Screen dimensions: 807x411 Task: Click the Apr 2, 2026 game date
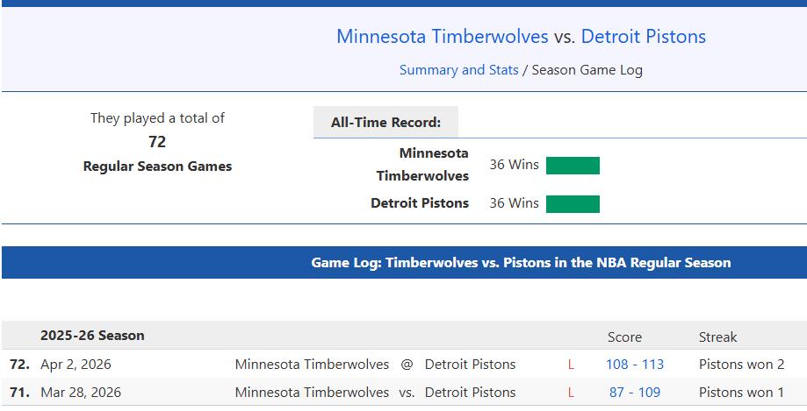pos(76,365)
